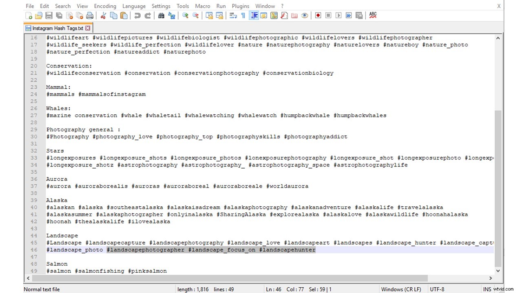Click the vertical scrollbar down arrow
The image size is (522, 293).
[x=498, y=271]
